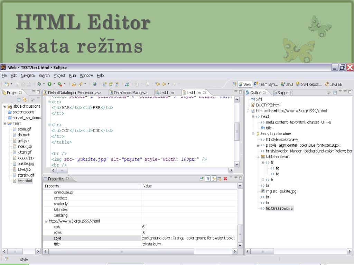Collapse the TEST project folder
The height and width of the screenshot is (265, 354).
pyautogui.click(x=5, y=124)
